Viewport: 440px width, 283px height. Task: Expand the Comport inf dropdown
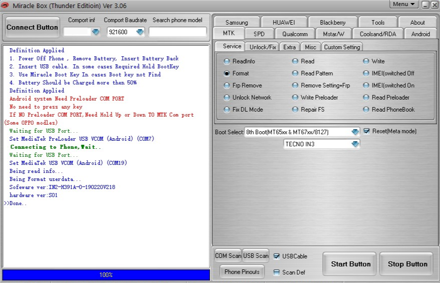96,32
